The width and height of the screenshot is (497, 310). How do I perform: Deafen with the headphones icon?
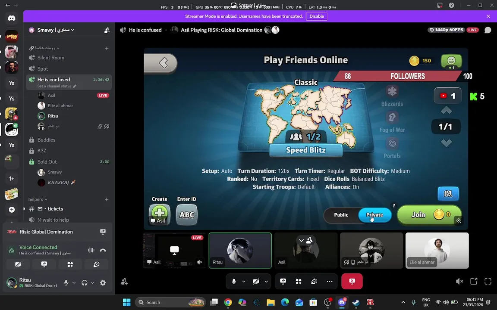pyautogui.click(x=84, y=283)
